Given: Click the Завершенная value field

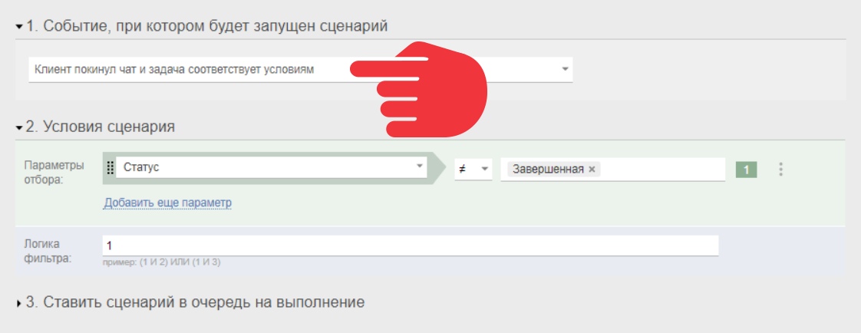Looking at the screenshot, I should [613, 169].
